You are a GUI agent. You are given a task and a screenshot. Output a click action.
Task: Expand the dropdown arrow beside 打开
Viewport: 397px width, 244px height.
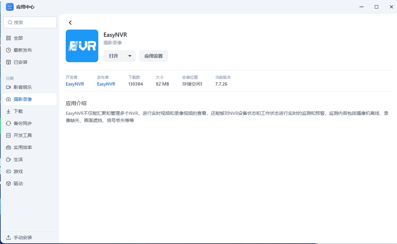tap(130, 56)
